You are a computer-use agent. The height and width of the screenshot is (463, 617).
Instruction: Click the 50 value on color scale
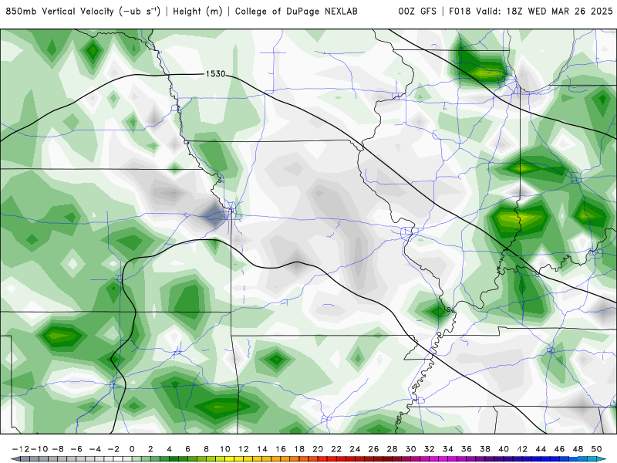tap(596, 449)
